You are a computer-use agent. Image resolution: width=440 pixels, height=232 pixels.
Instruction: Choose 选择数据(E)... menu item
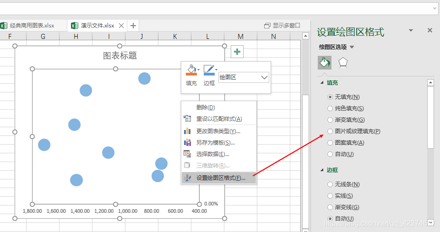coord(219,154)
